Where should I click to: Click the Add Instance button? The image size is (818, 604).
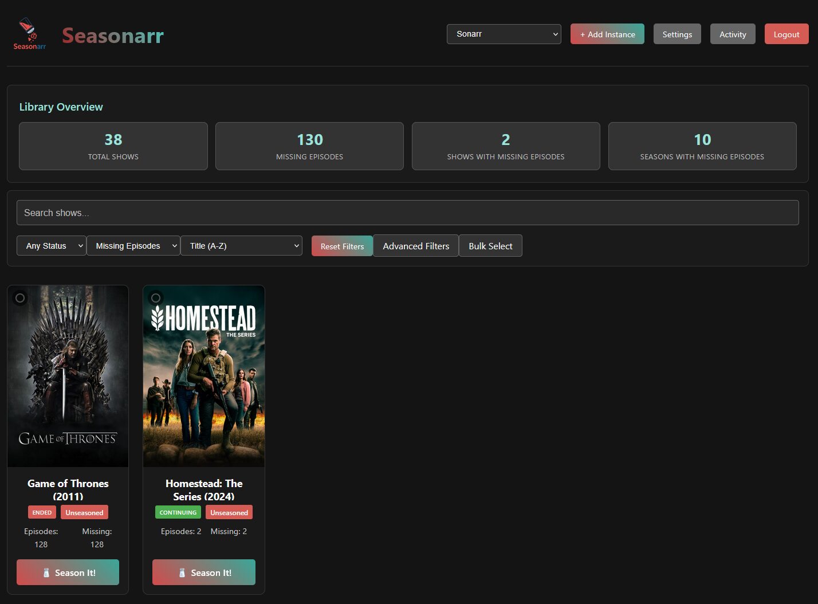click(x=607, y=34)
